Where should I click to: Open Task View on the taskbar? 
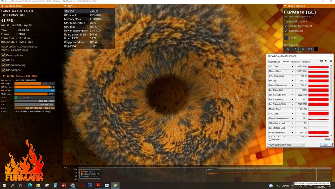point(21,185)
